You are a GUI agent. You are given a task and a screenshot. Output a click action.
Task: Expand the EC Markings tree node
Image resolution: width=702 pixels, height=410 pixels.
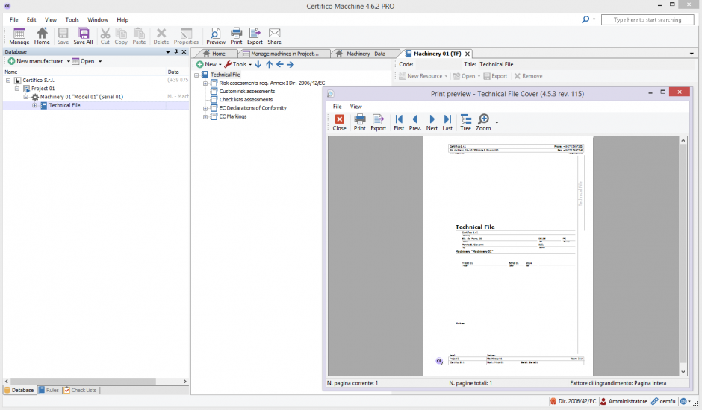[205, 116]
